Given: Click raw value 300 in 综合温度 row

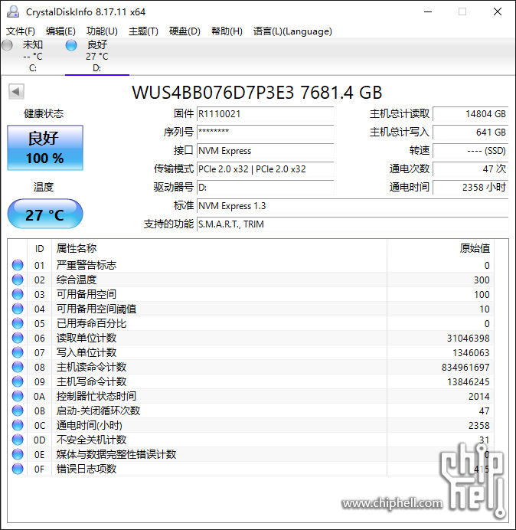Looking at the screenshot, I should point(482,280).
